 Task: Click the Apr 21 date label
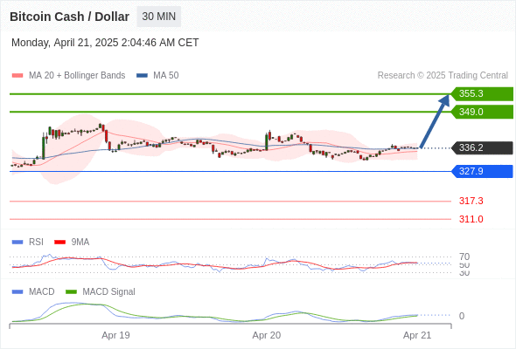[417, 335]
